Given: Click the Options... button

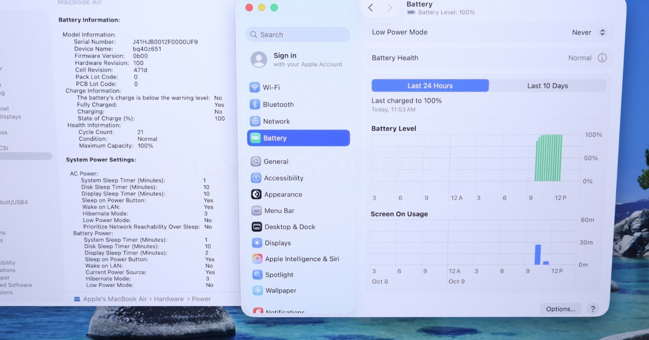Looking at the screenshot, I should click(560, 309).
